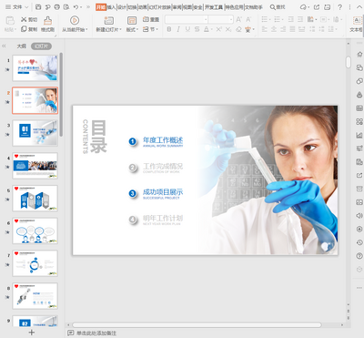364x338 pixels.
Task: Click the 文本框 text box icon
Action: (x=357, y=21)
